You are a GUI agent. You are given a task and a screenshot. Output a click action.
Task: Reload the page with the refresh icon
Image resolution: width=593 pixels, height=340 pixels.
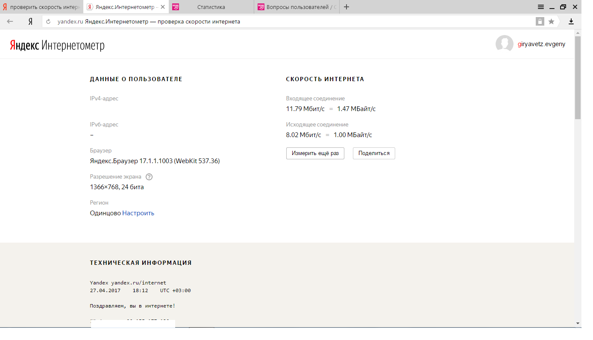(48, 21)
